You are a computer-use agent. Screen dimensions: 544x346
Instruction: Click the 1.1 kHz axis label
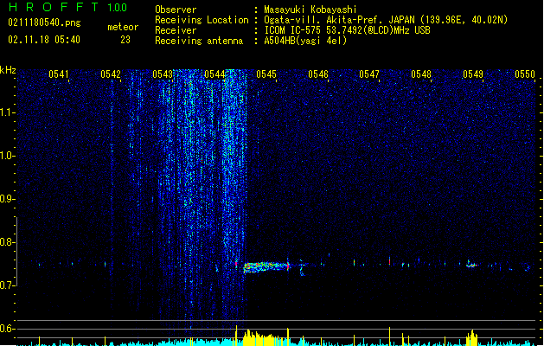click(x=8, y=112)
